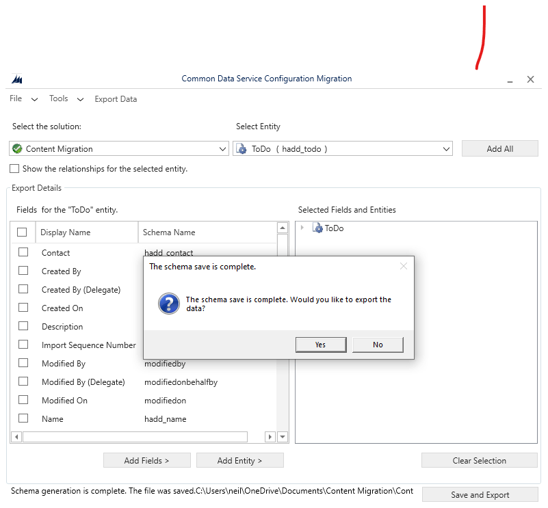Click the modifiedonbehalfby schema name cell
This screenshot has width=548, height=508.
pos(181,382)
